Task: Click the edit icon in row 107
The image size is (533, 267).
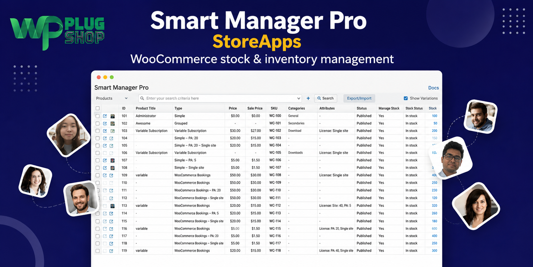Action: click(105, 160)
